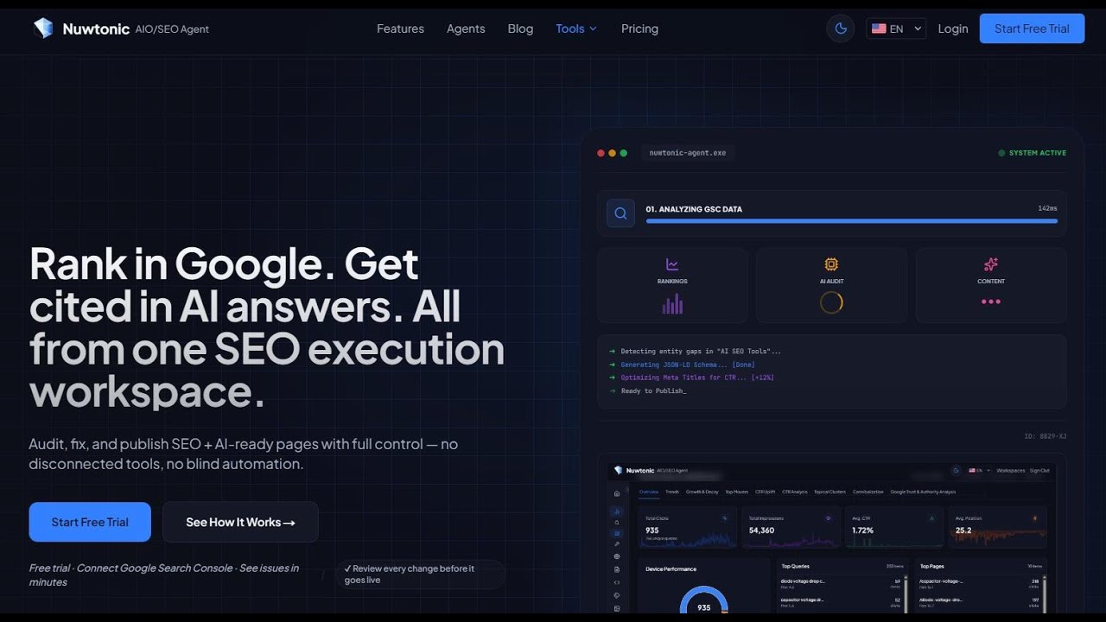Select the Growth & Decay tab

(x=702, y=492)
